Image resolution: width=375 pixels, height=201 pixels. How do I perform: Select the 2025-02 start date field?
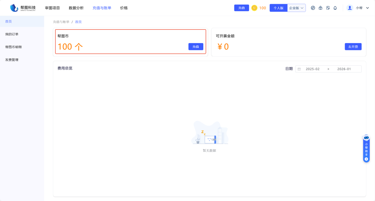click(312, 69)
